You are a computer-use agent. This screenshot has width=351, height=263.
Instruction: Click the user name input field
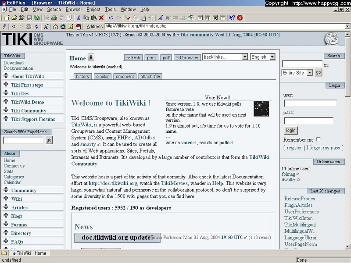click(x=311, y=103)
